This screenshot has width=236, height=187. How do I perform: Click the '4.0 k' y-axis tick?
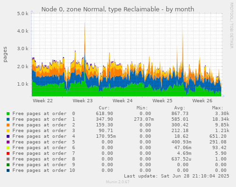pos(23,31)
